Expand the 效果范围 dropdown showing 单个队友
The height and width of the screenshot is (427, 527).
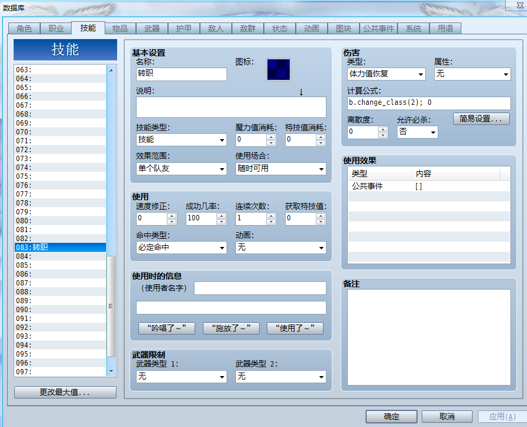click(x=182, y=169)
